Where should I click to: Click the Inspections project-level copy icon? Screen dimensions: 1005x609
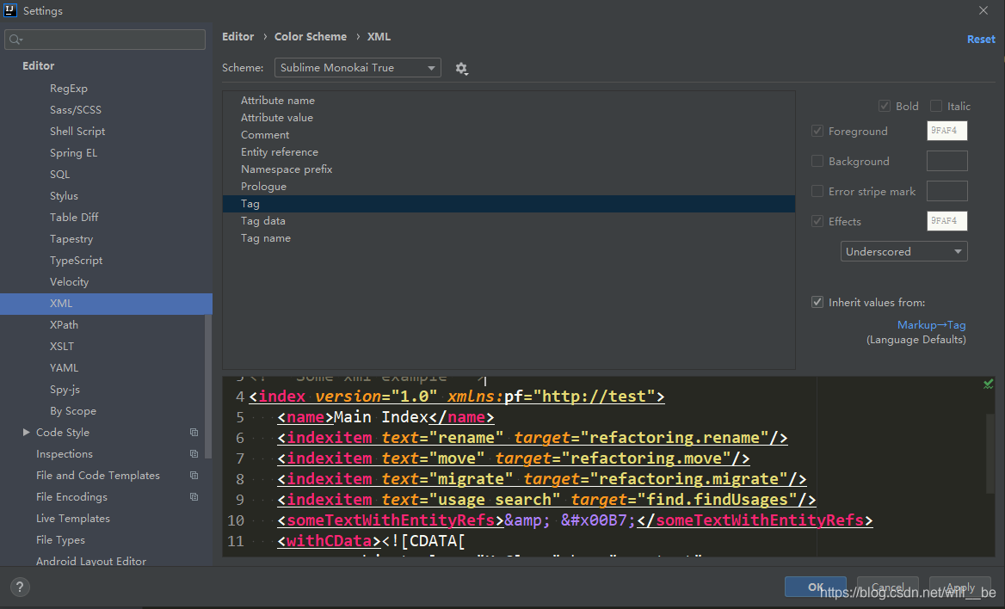point(194,454)
